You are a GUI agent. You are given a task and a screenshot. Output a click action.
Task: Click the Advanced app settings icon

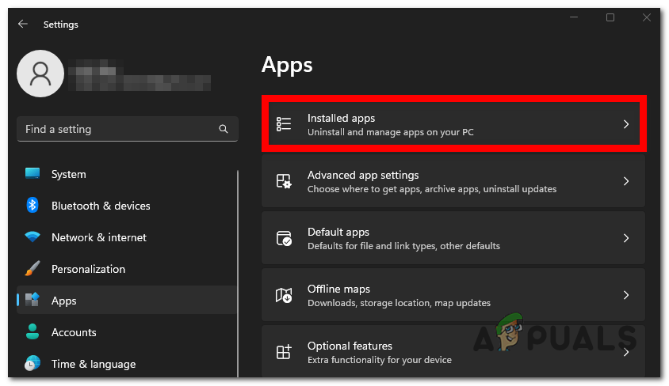[x=284, y=181]
